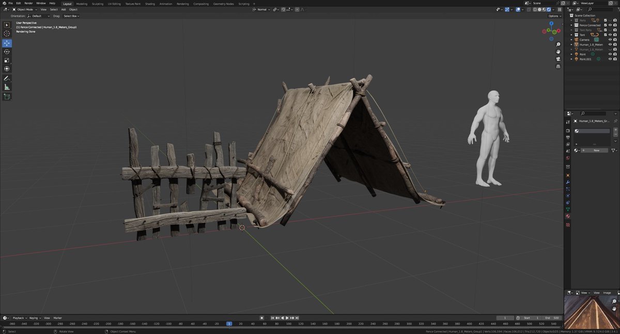Switch to the Sculpting workspace tab
The height and width of the screenshot is (334, 620).
click(98, 4)
